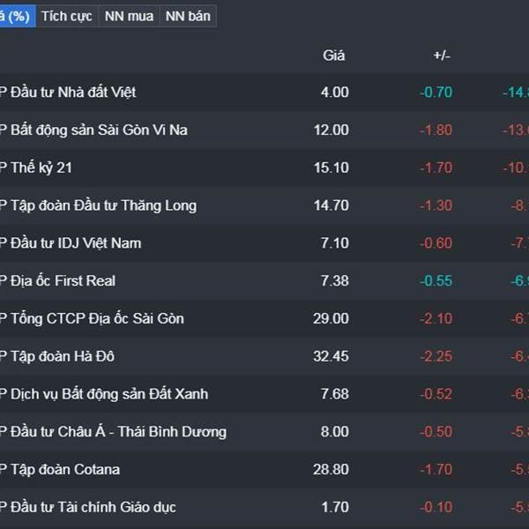Open Bất động sản Sài Gòn Vi Na

coord(99,130)
